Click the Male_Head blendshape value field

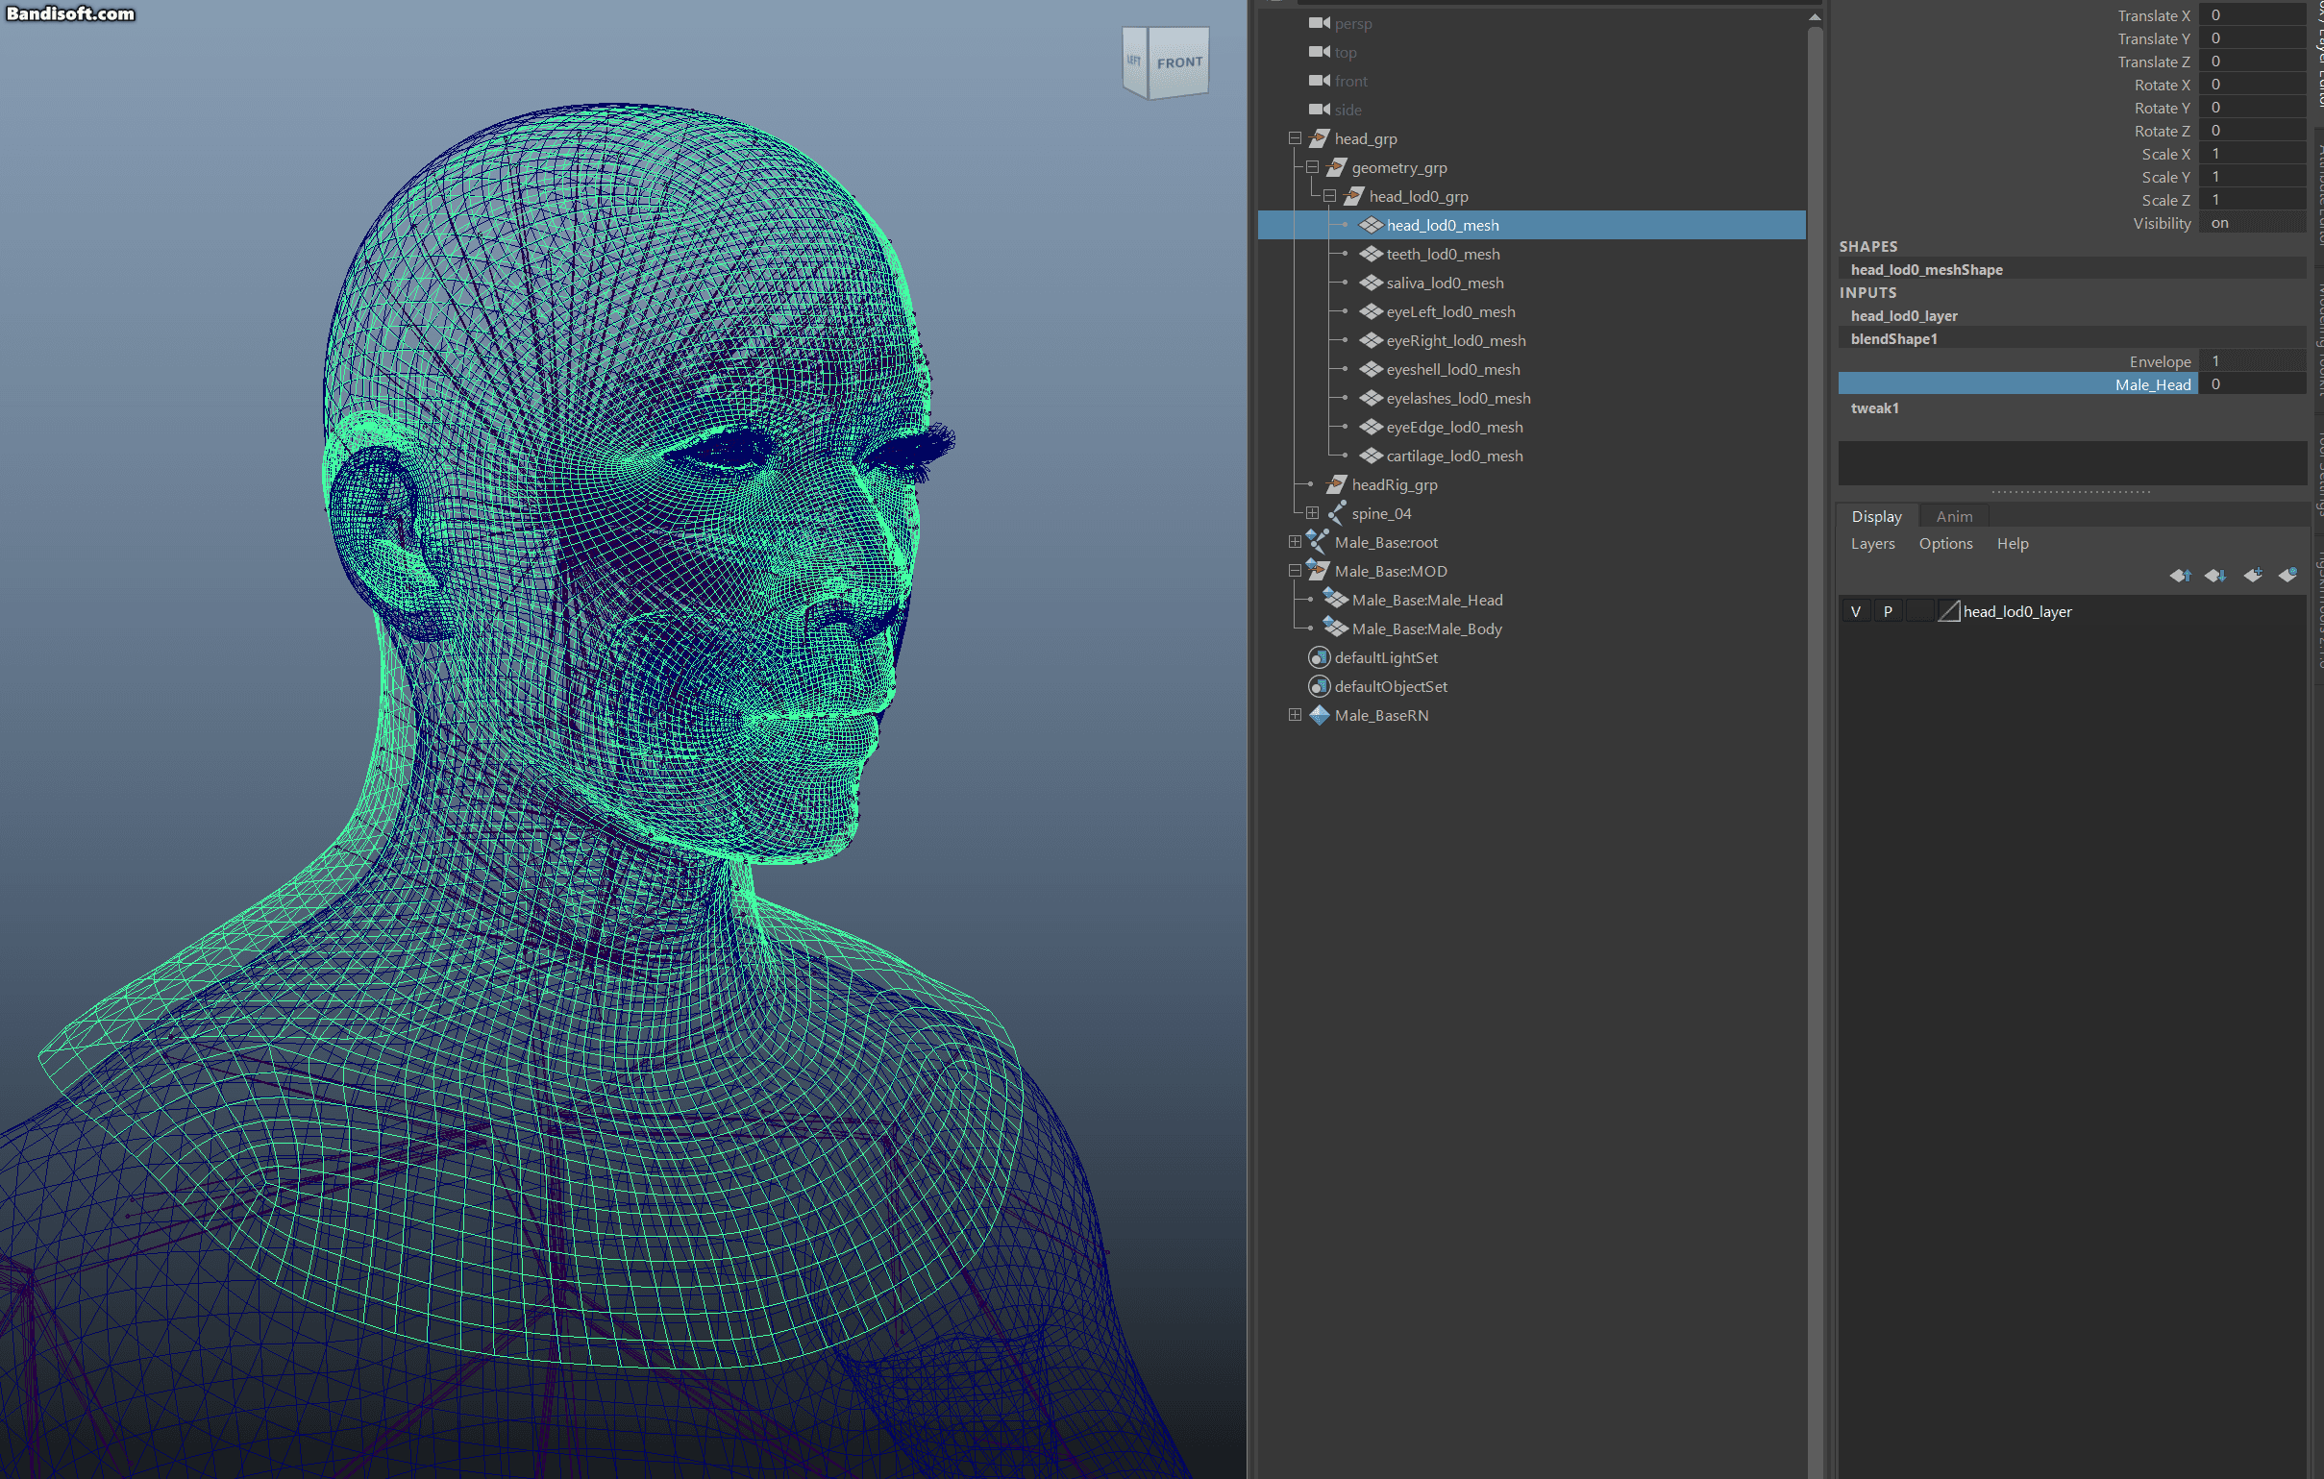2251,384
